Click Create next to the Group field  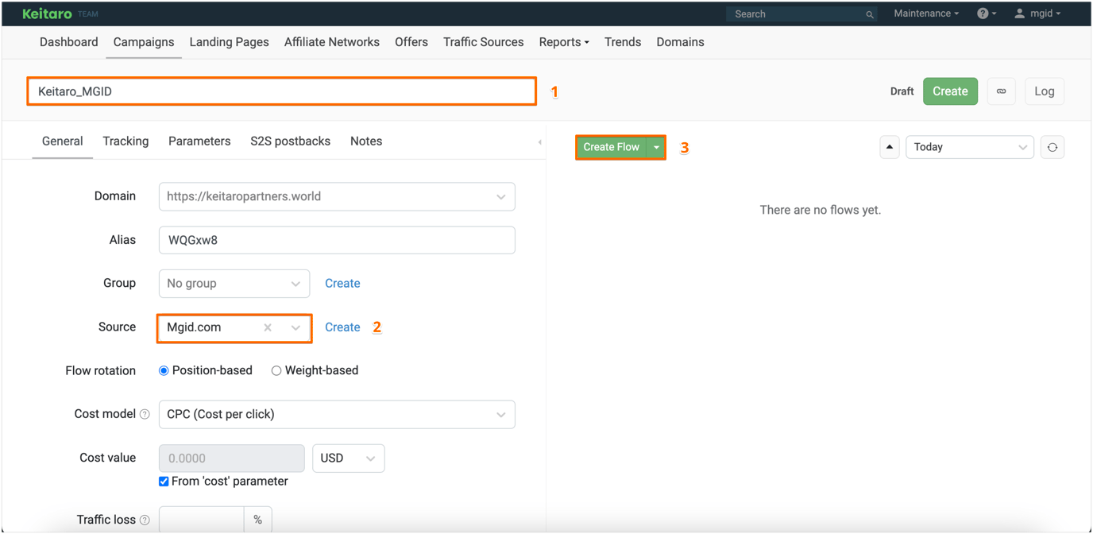coord(342,283)
